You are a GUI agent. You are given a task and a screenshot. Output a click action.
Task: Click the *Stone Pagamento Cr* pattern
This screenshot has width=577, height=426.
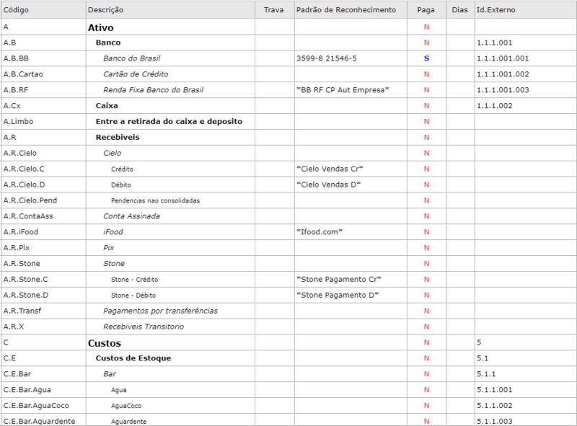pyautogui.click(x=338, y=280)
